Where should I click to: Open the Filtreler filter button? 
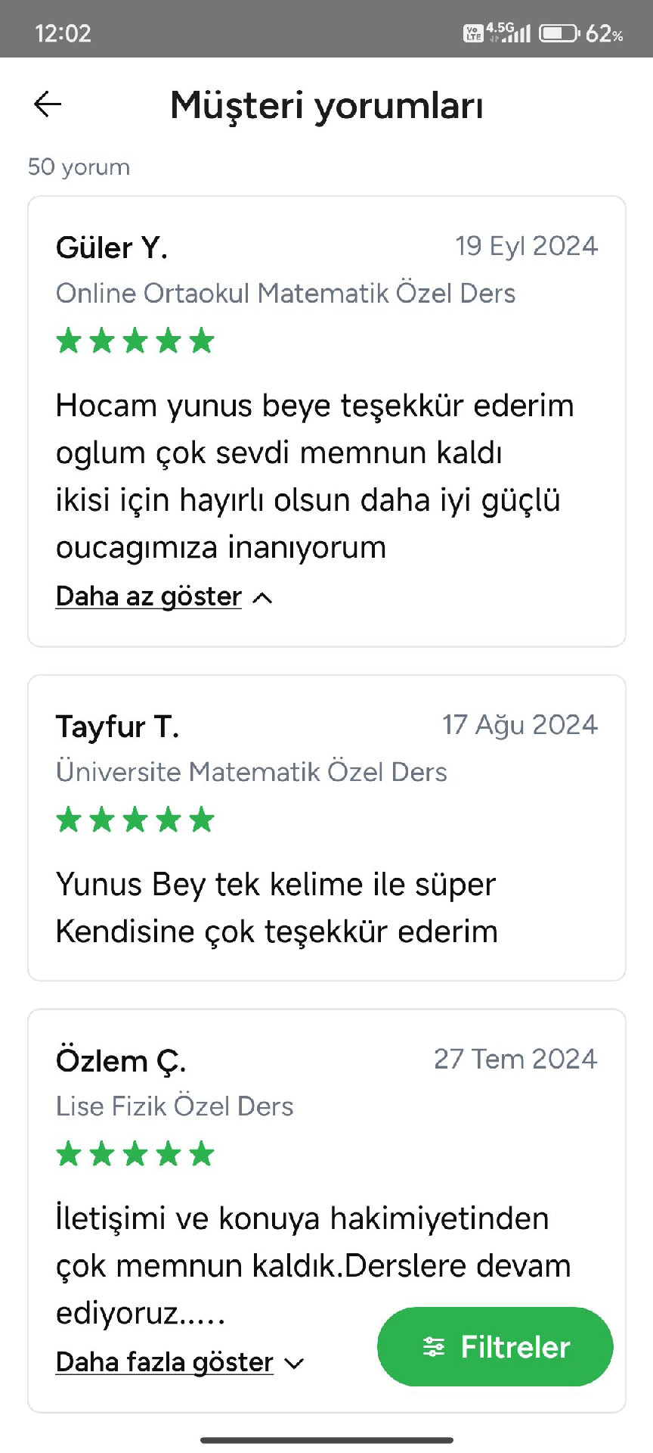click(x=495, y=1346)
